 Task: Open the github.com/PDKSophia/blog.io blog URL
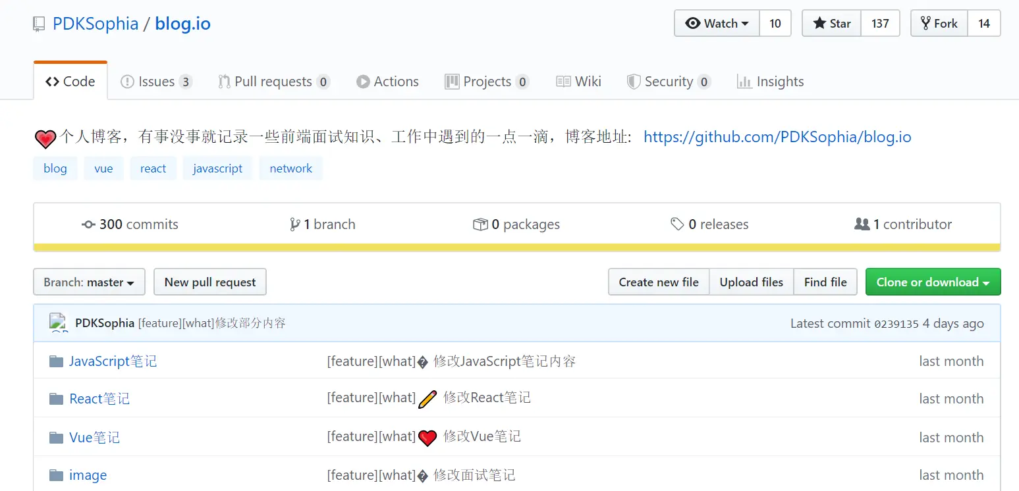click(x=777, y=137)
